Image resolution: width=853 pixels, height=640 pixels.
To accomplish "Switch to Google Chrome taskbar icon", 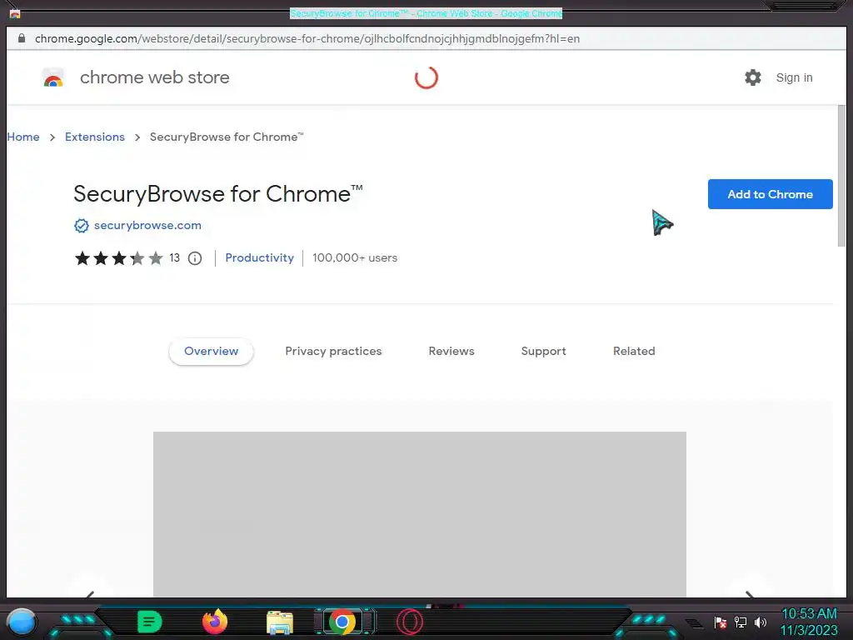I will pyautogui.click(x=342, y=622).
